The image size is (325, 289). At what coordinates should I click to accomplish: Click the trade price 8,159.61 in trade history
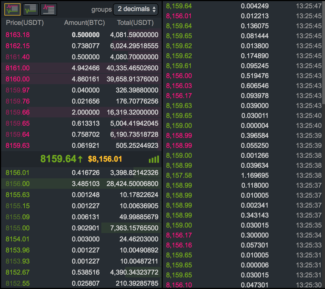179,66
